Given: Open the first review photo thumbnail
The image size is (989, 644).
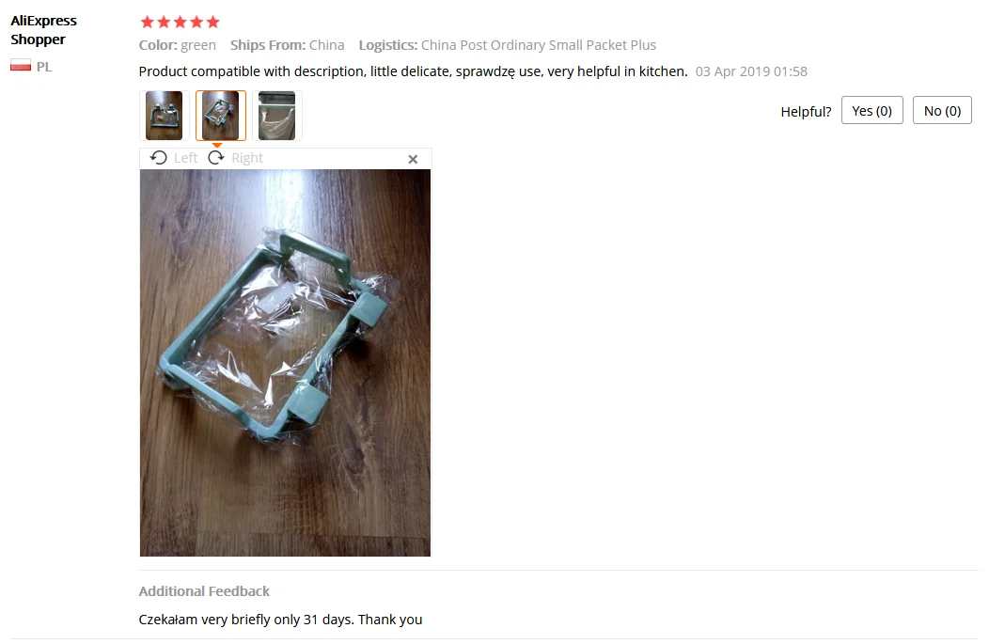Looking at the screenshot, I should pos(164,116).
